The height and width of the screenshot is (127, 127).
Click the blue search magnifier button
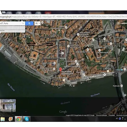coord(29,23)
